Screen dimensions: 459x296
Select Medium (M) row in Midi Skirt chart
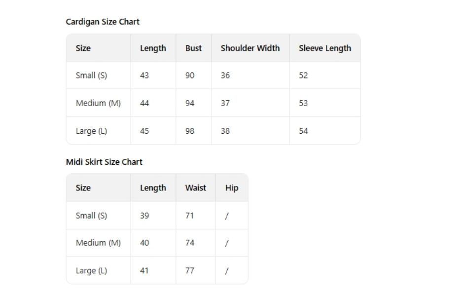(98, 243)
